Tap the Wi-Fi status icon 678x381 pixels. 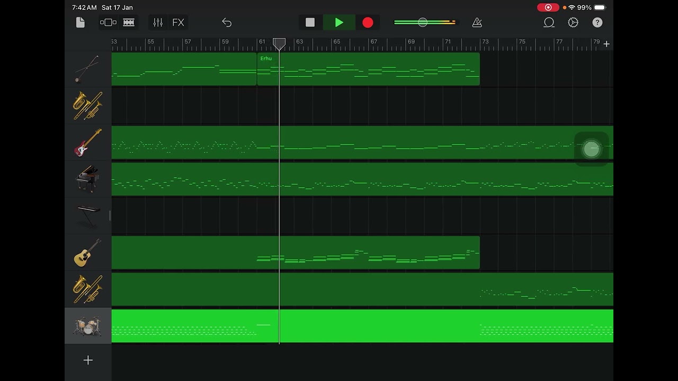point(572,7)
